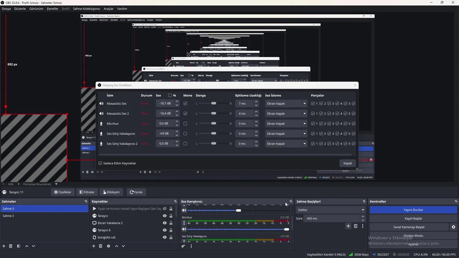This screenshot has width=459, height=258.
Task: Click the Filtreler button
Action: tap(87, 192)
